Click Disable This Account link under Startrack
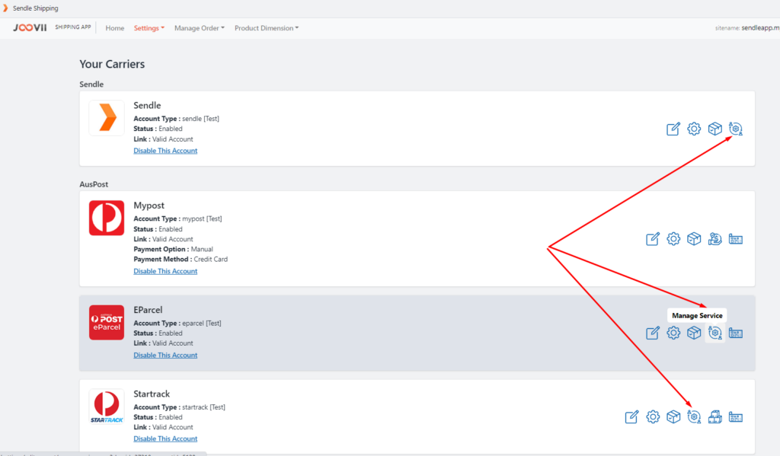Viewport: 780px width, 456px height. click(x=165, y=438)
